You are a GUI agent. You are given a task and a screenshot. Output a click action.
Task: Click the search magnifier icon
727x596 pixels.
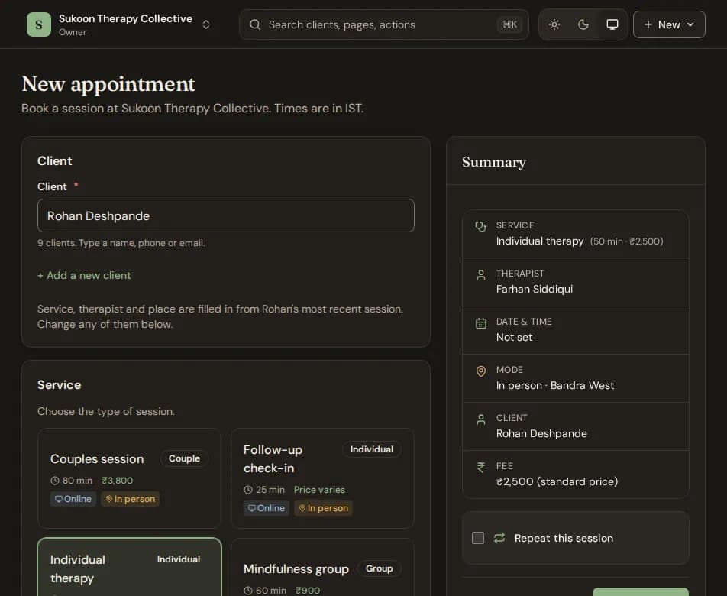coord(255,24)
